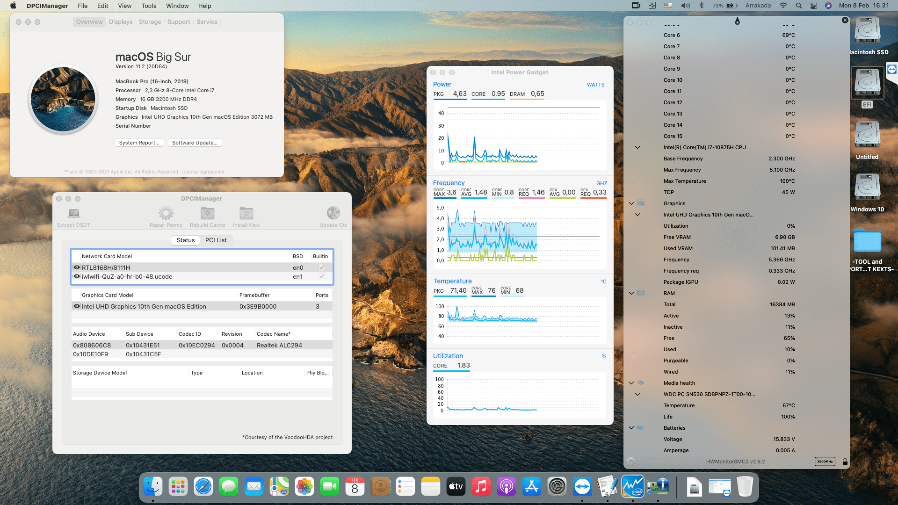Viewport: 898px width, 505px height.
Task: Collapse the Intel Core i7-10875H CPU section
Action: click(637, 147)
